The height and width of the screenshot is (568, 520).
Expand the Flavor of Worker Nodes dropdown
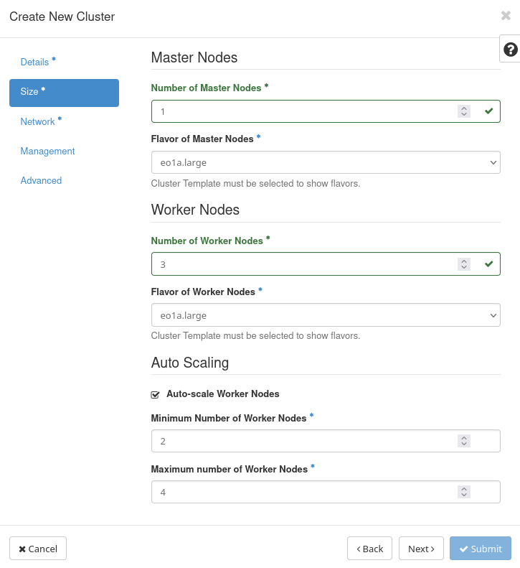tap(326, 315)
